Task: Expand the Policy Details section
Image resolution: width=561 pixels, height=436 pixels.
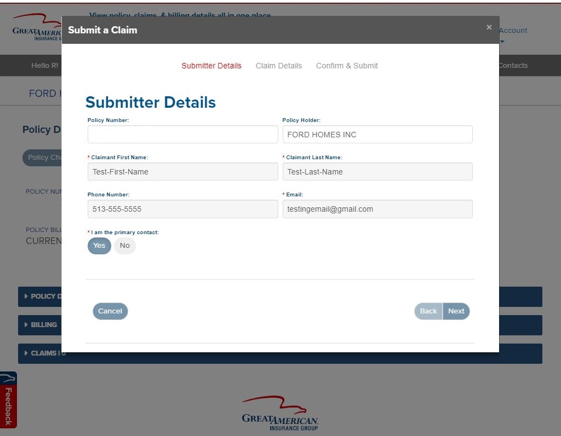Action: click(42, 297)
